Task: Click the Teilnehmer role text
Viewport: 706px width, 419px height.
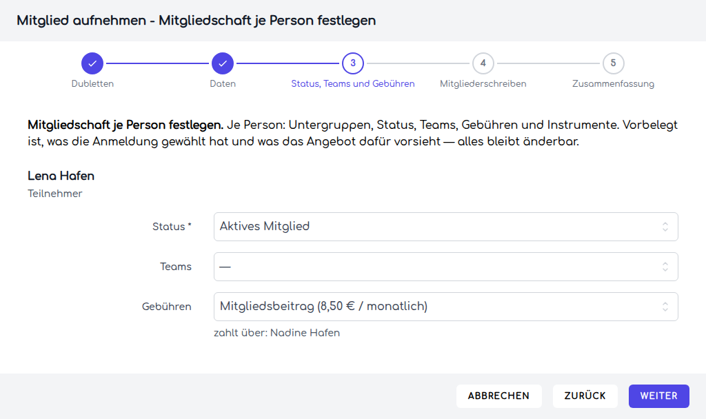Action: coord(55,194)
